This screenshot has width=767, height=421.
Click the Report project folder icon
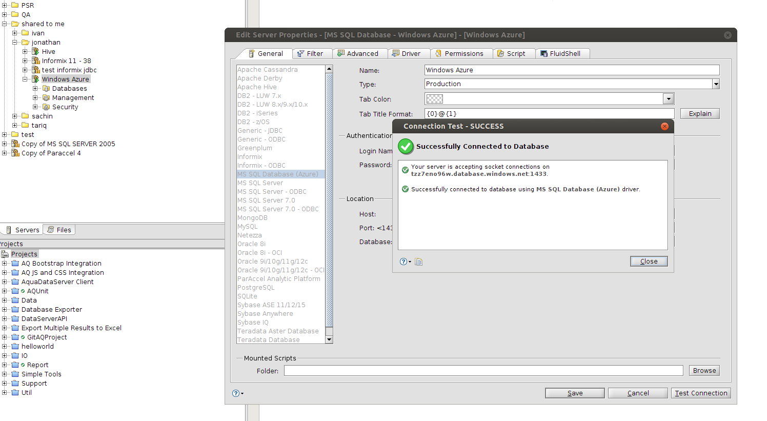click(15, 365)
